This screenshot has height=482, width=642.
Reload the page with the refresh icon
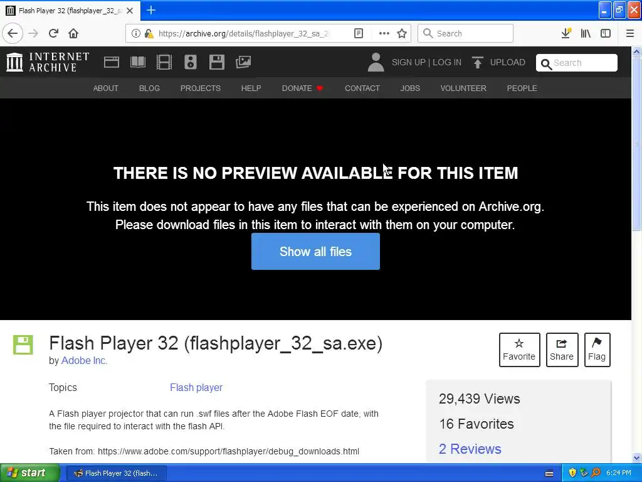point(53,33)
